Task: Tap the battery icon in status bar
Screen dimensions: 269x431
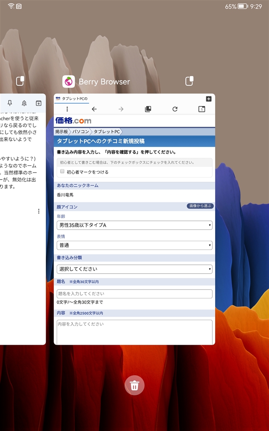Action: tap(243, 6)
